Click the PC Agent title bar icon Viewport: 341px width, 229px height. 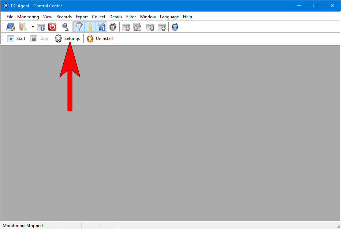pyautogui.click(x=6, y=5)
